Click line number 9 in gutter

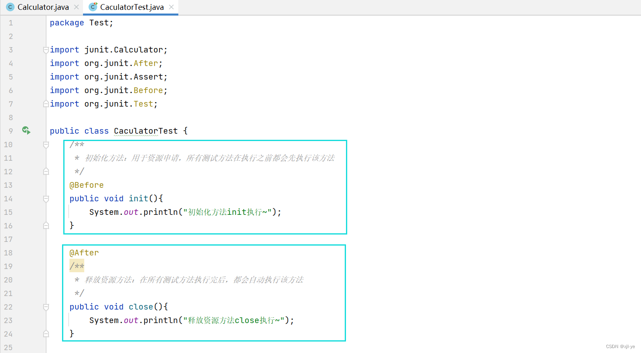point(11,131)
